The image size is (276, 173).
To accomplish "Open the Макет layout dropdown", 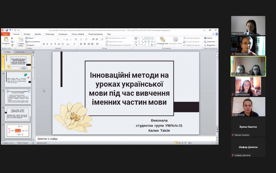I will (x=30, y=38).
